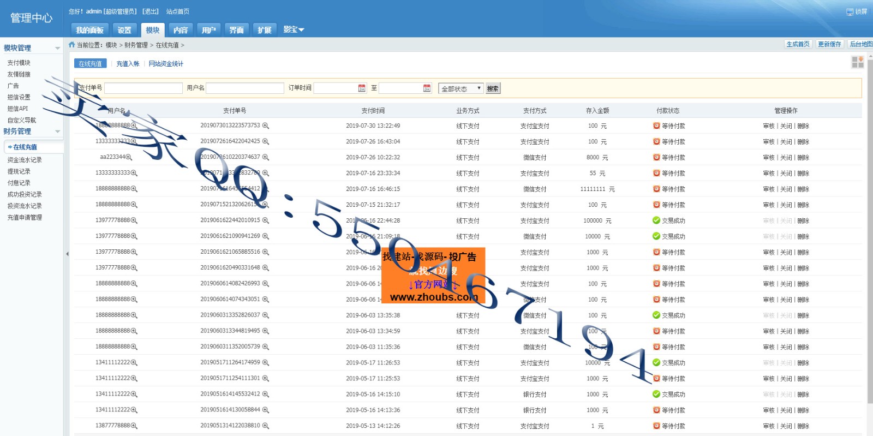
Task: Switch to the 用户 tab
Action: 208,30
